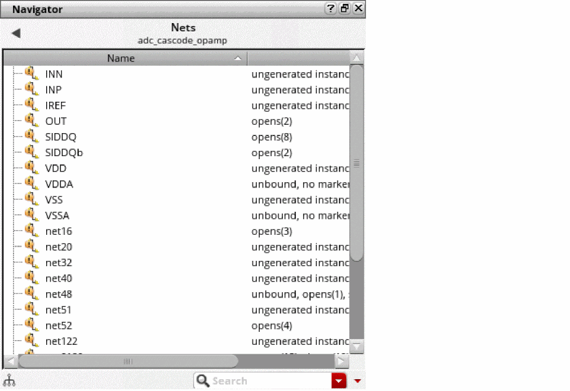Select the net32 net name
The width and height of the screenshot is (570, 391).
coord(59,263)
